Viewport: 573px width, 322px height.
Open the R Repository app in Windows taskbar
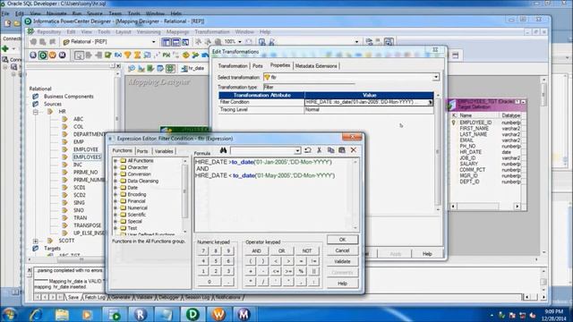[140, 314]
